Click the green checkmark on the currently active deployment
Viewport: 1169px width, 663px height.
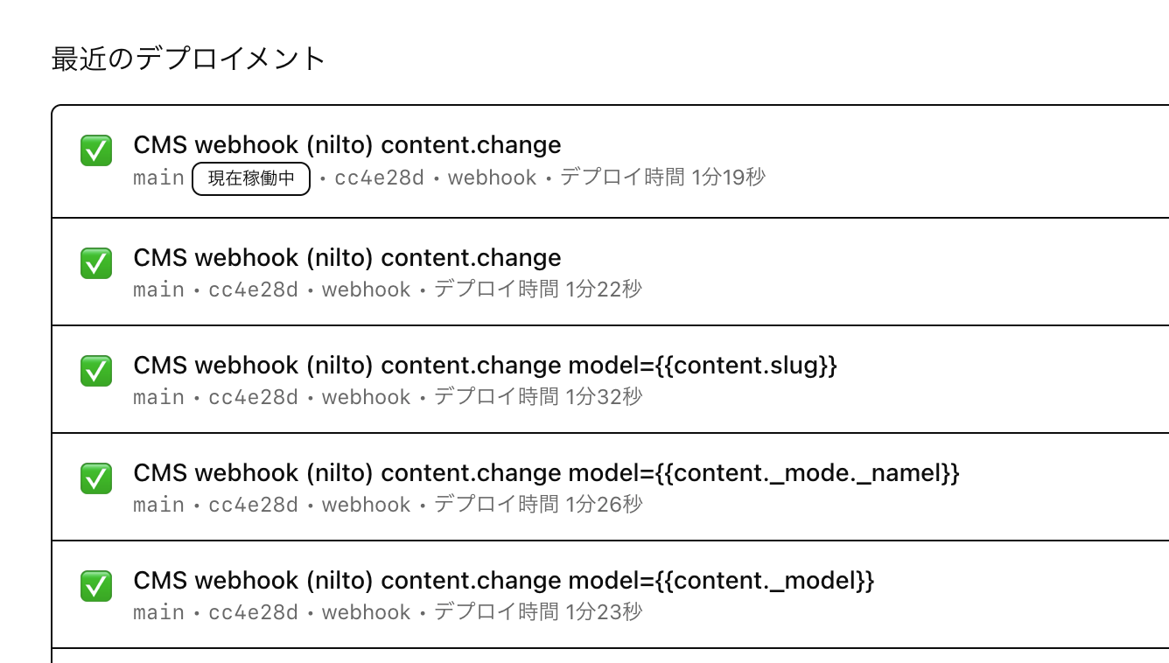(x=96, y=150)
